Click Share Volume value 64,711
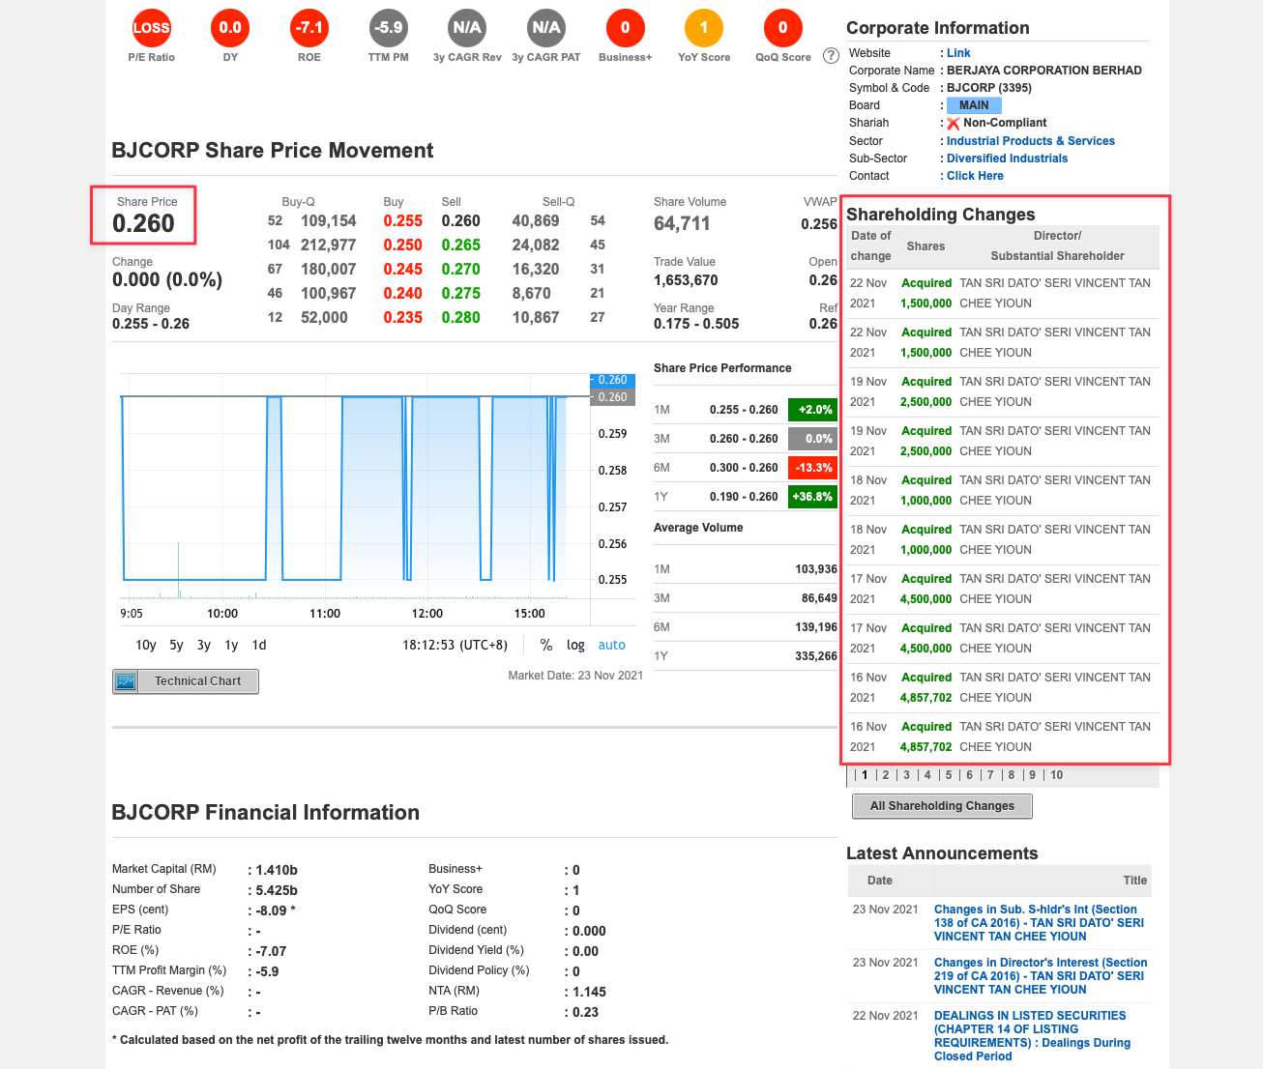This screenshot has height=1069, width=1263. [682, 223]
